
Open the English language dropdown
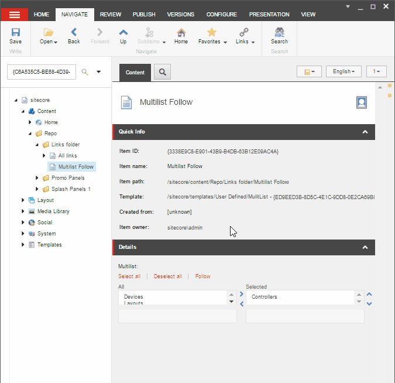[x=344, y=71]
